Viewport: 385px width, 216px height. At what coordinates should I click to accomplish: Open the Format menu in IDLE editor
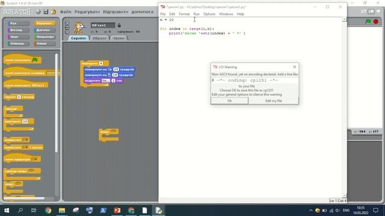(184, 14)
